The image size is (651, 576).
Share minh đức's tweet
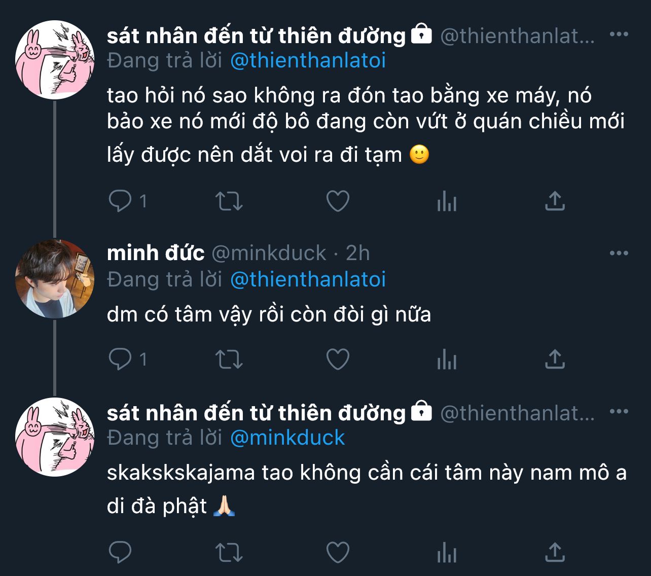(555, 359)
